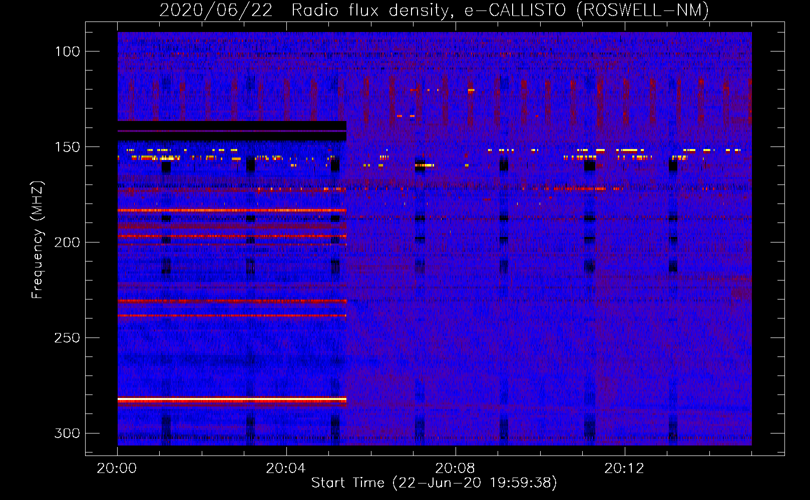
Task: Click the 20:12 time tick label
Action: [x=624, y=468]
